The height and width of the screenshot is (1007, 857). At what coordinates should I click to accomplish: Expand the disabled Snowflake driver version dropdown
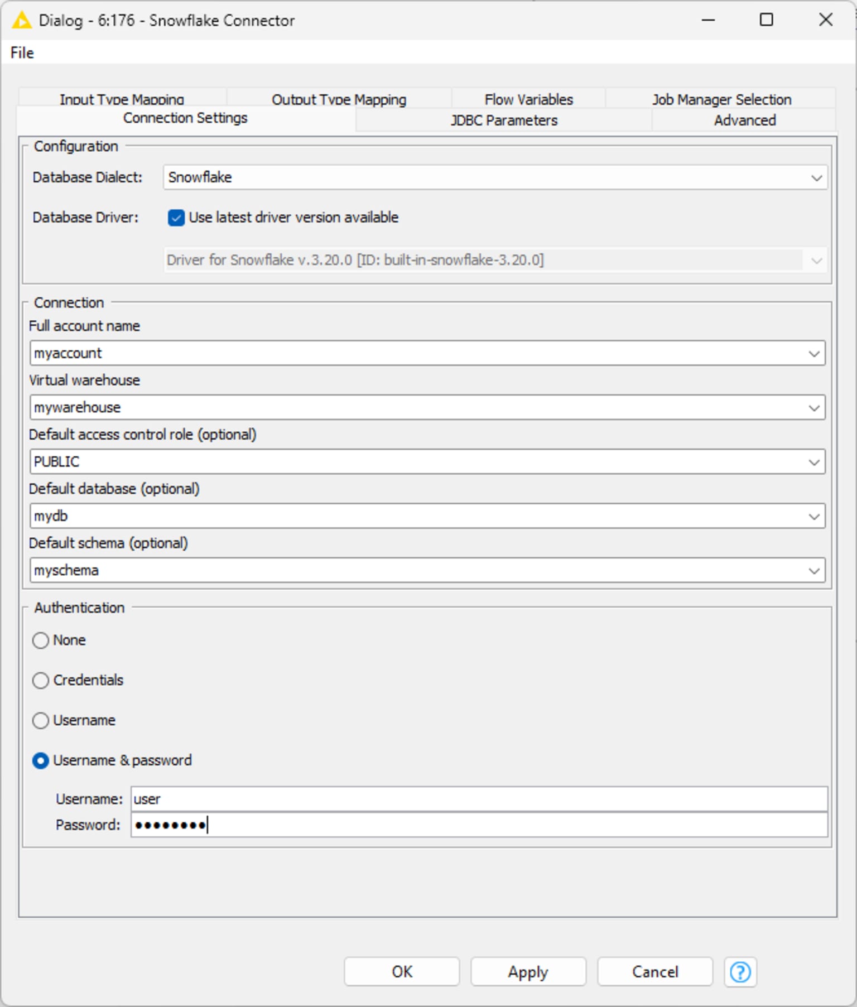click(816, 261)
